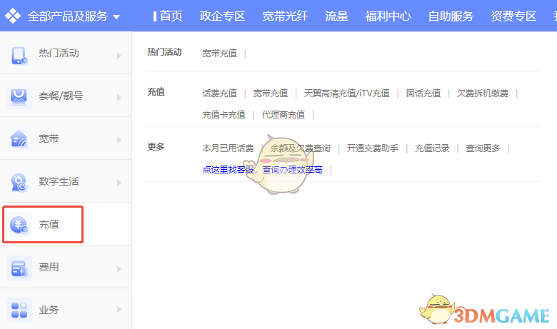557x329 pixels.
Task: Open the 话费充值 link
Action: coord(219,93)
